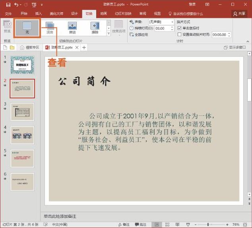Select slide 4 thumbnail
This screenshot has height=228, width=252.
[x=22, y=135]
